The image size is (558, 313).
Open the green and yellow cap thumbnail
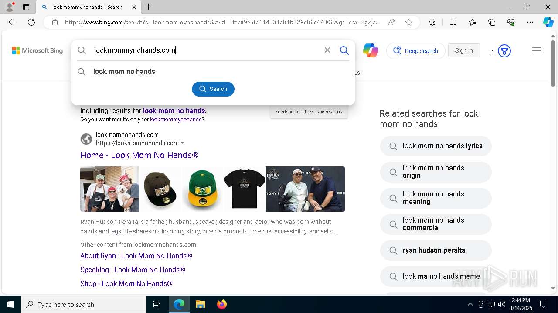(202, 189)
